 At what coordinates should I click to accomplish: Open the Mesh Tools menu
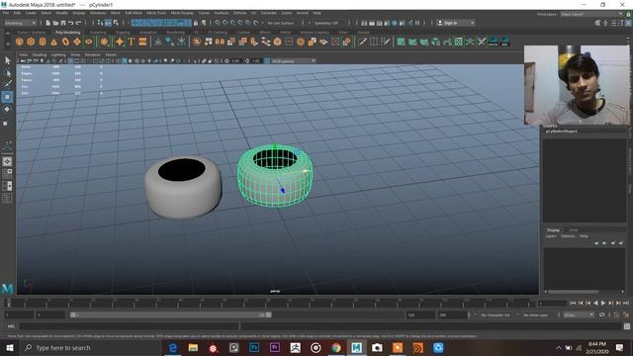click(x=156, y=13)
